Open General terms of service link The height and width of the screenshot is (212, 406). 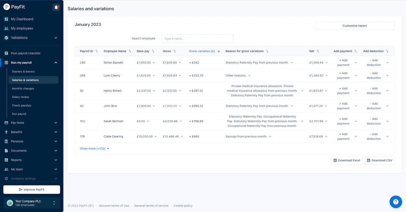click(x=151, y=206)
